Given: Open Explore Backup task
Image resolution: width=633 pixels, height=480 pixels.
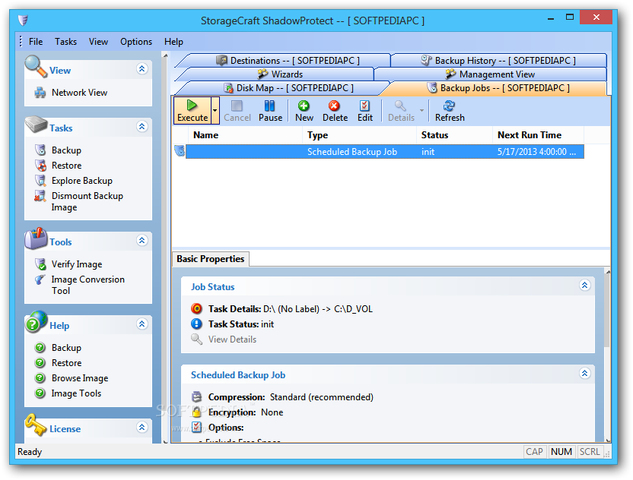Looking at the screenshot, I should 81,181.
